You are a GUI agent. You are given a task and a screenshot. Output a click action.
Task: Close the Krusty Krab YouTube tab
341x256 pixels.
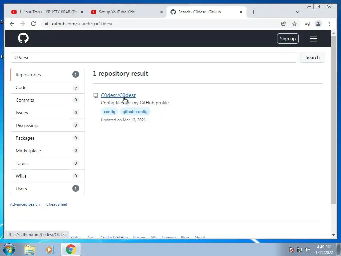click(x=82, y=12)
